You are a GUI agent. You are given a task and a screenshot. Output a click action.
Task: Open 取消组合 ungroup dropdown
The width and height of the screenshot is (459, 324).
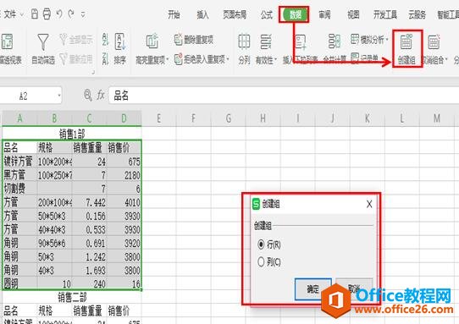tap(434, 48)
